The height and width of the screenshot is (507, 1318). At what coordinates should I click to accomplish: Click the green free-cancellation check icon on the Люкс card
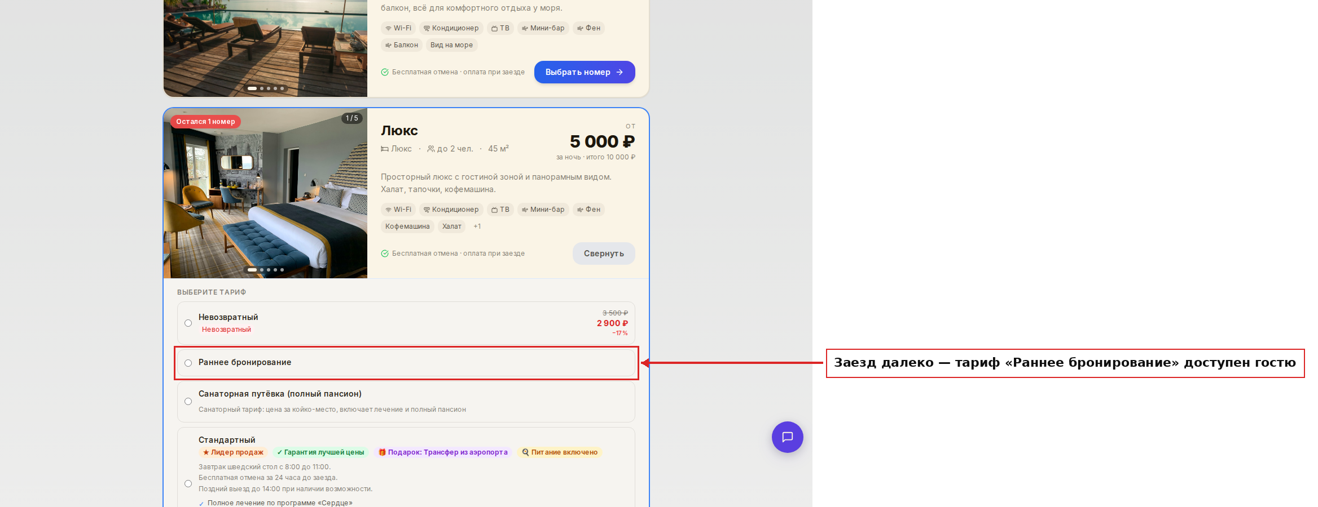(x=385, y=253)
